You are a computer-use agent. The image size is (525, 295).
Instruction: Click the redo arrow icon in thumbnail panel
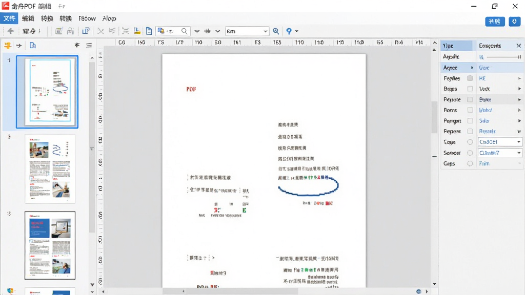click(x=19, y=46)
